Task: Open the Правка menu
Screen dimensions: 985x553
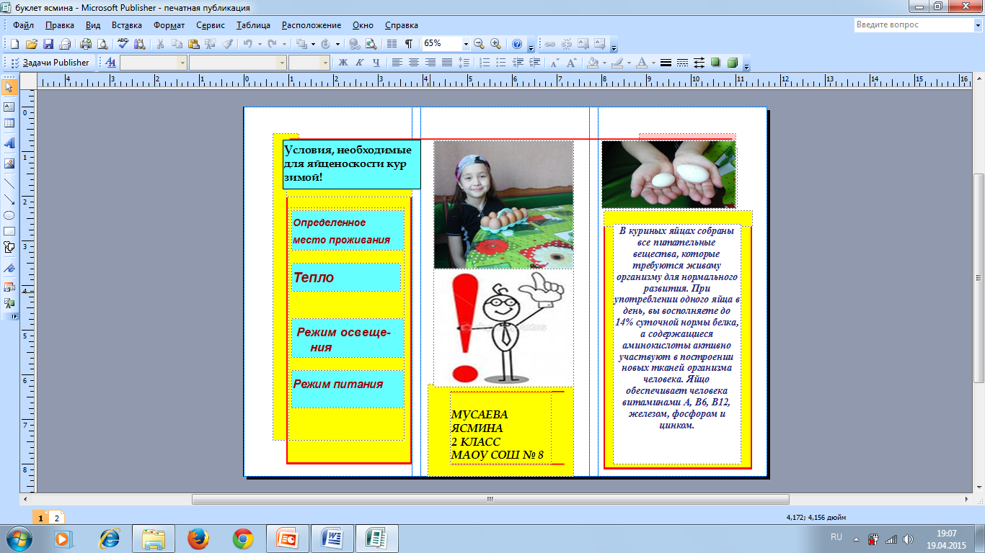Action: pos(59,25)
